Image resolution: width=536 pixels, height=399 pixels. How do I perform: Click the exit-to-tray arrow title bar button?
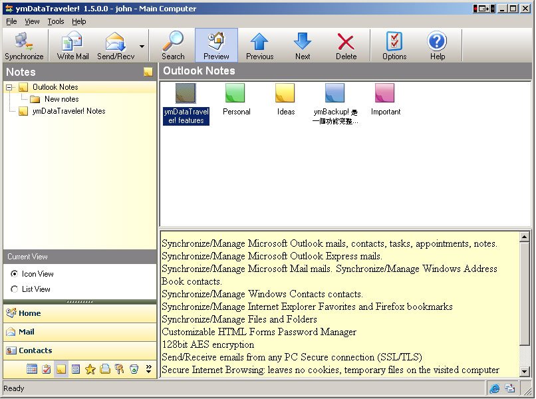[483, 8]
